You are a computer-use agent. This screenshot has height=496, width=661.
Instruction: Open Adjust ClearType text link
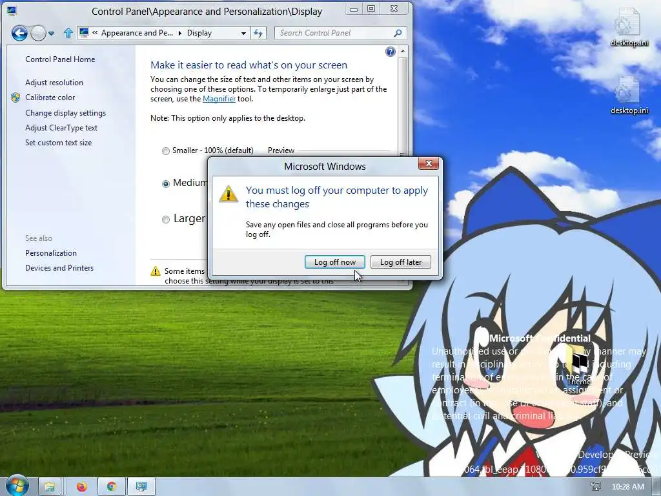click(x=61, y=128)
